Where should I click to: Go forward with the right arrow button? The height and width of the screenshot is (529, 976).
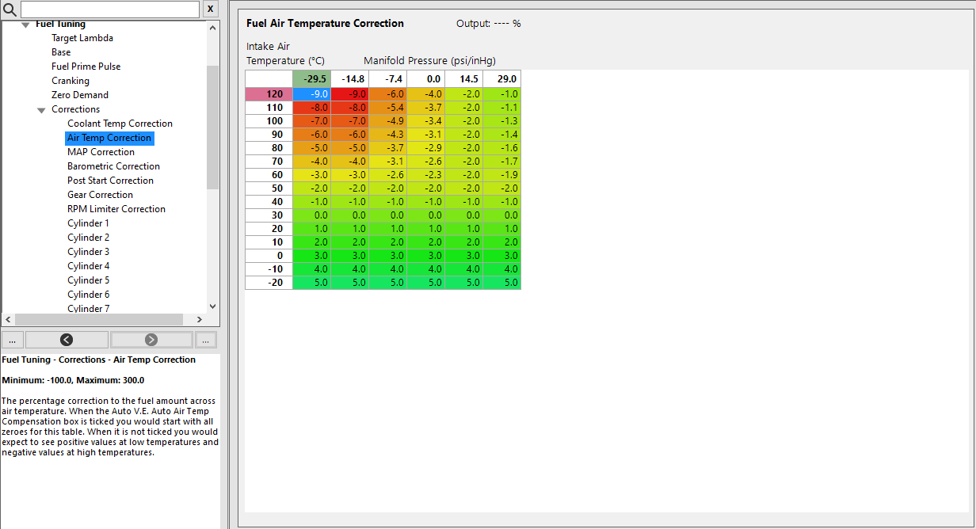tap(151, 340)
